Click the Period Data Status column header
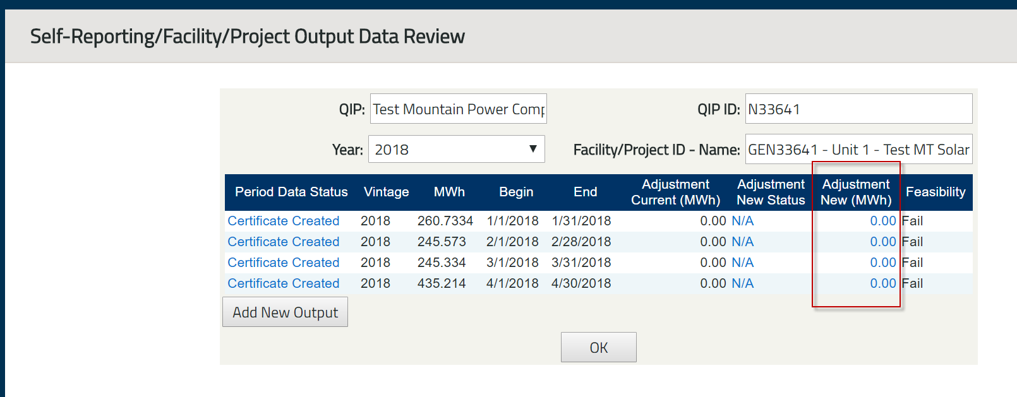 click(x=291, y=192)
